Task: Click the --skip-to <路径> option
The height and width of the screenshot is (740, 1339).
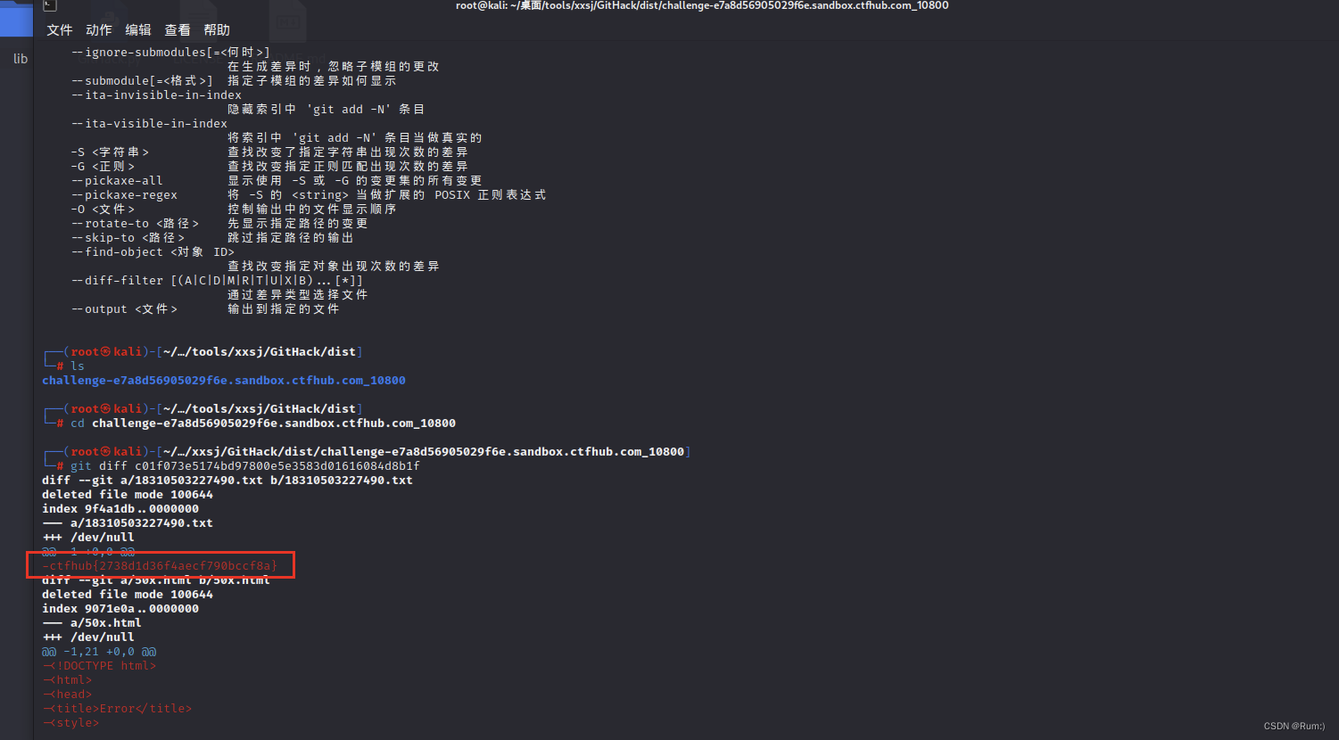Action: point(128,238)
